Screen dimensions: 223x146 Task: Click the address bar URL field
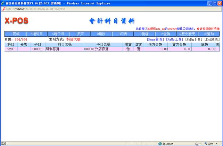(x=38, y=9)
